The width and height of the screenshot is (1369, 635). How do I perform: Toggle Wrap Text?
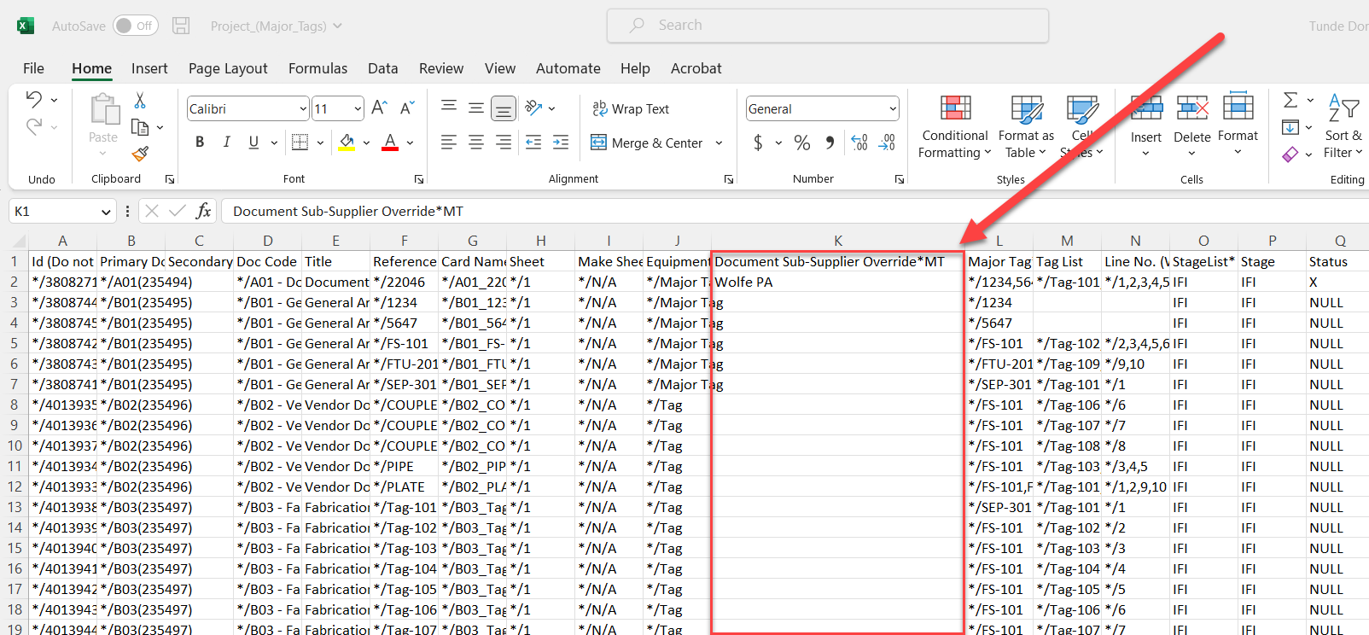click(631, 108)
